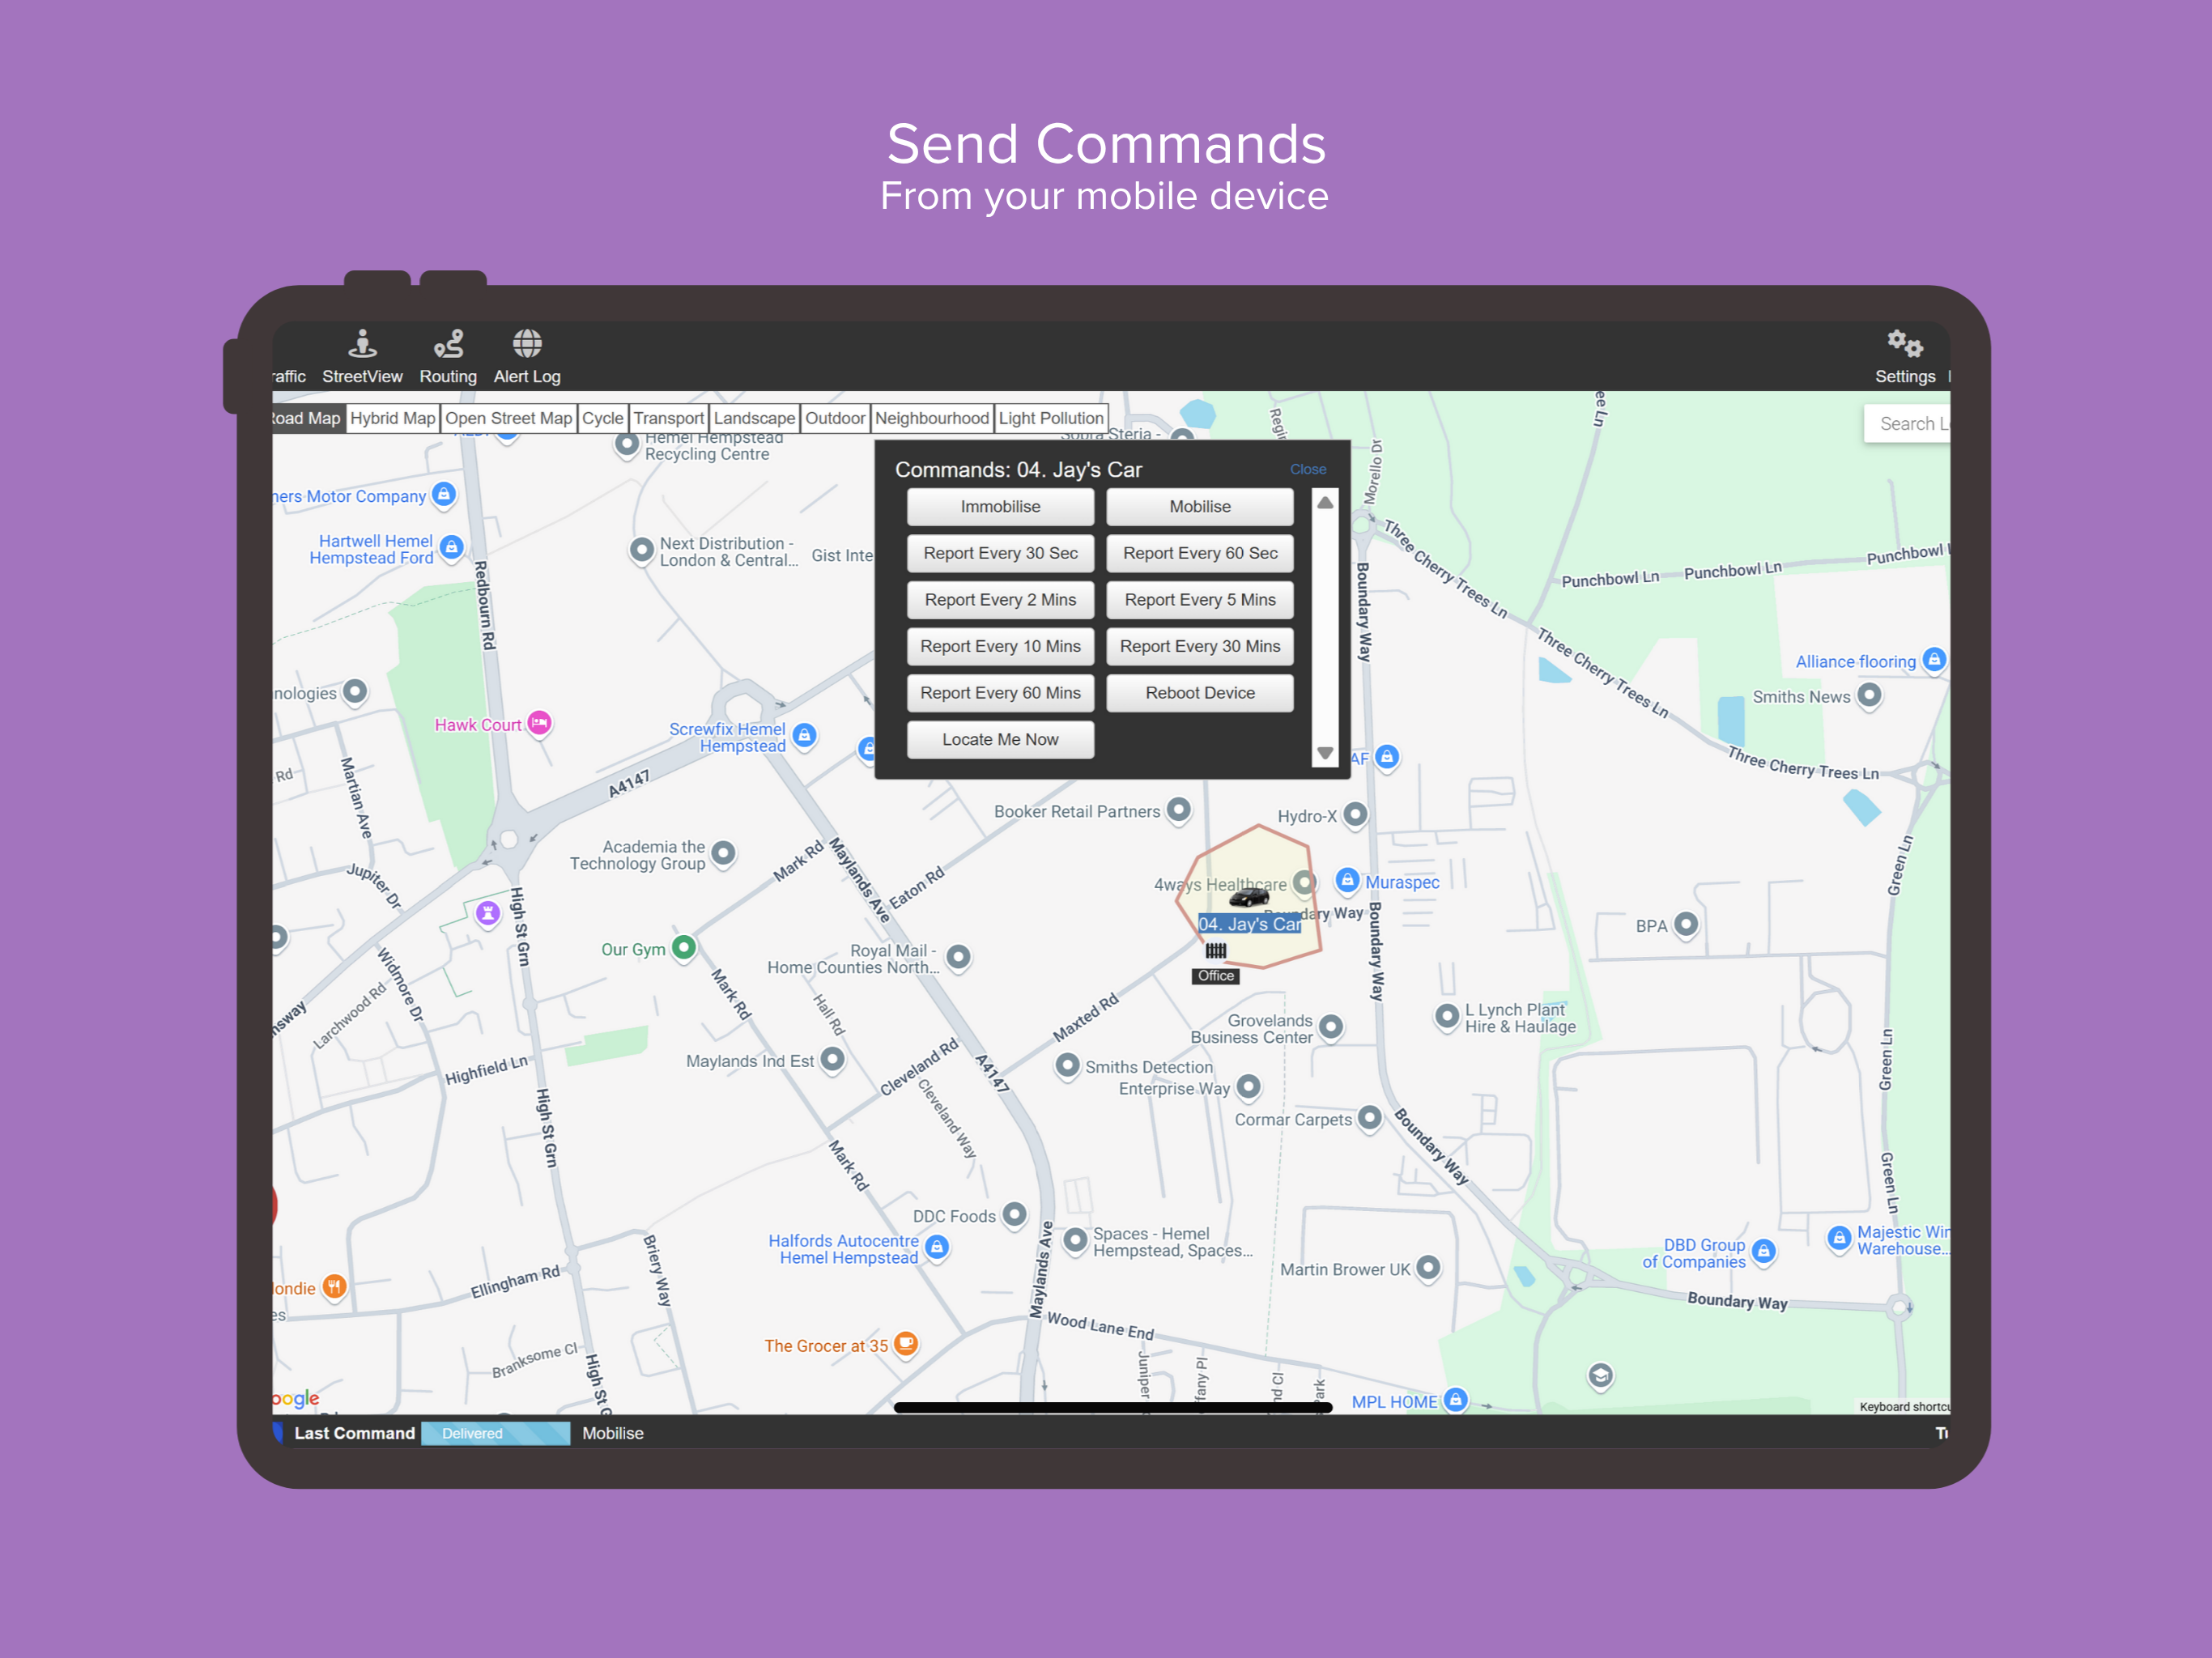Click the commands list scroll up arrow
Image resolution: width=2212 pixels, height=1658 pixels.
click(1325, 503)
